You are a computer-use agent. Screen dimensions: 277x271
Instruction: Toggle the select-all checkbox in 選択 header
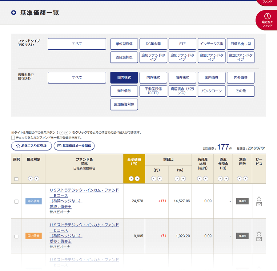[x=16, y=179]
